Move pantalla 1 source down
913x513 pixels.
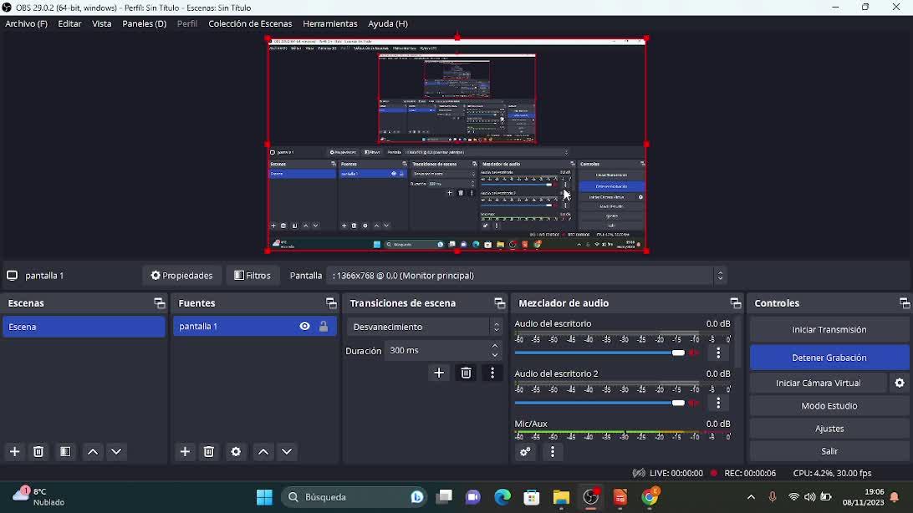pos(287,452)
